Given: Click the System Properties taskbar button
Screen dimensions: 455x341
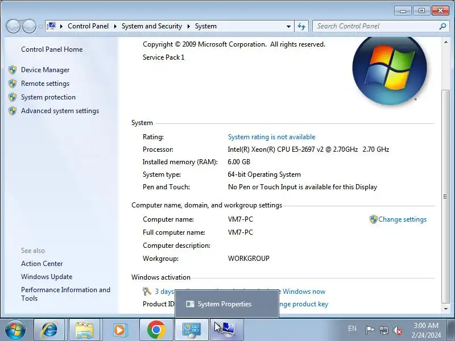Looking at the screenshot, I should 226,330.
